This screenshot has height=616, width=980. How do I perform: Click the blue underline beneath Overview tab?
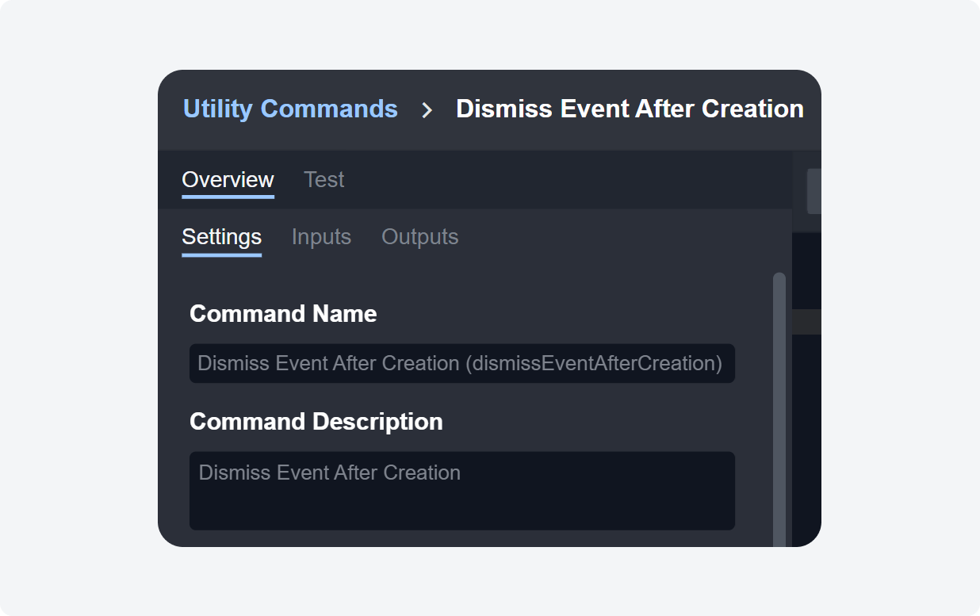click(228, 196)
